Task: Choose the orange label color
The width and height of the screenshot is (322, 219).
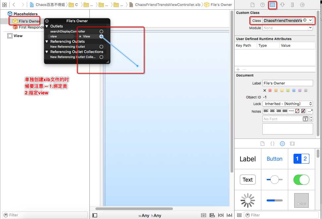Action: 276,90
